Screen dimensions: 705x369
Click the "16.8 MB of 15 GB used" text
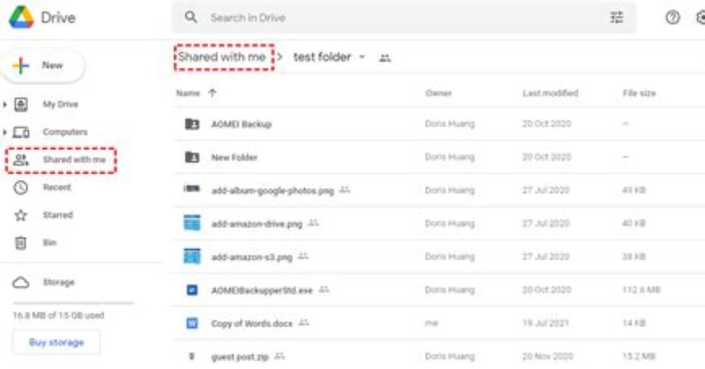tap(58, 316)
